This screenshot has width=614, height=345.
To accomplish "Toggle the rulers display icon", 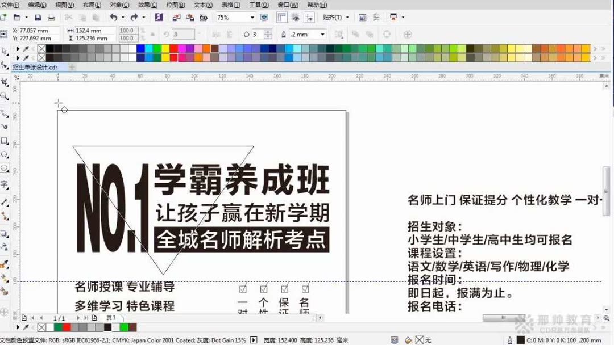I will point(281,17).
